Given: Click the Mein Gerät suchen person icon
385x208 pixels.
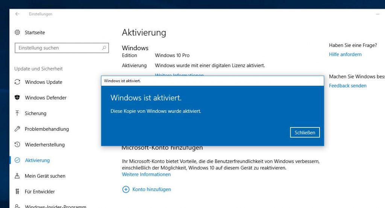Looking at the screenshot, I should (17, 176).
